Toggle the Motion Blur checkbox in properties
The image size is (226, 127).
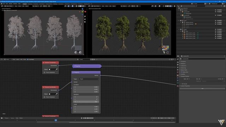click(x=182, y=72)
